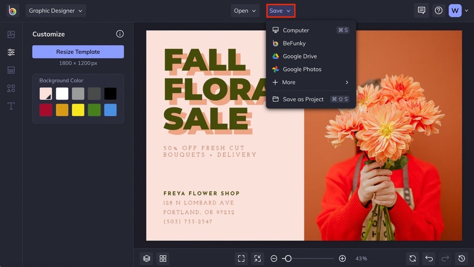Click the Customize info icon

[x=120, y=34]
